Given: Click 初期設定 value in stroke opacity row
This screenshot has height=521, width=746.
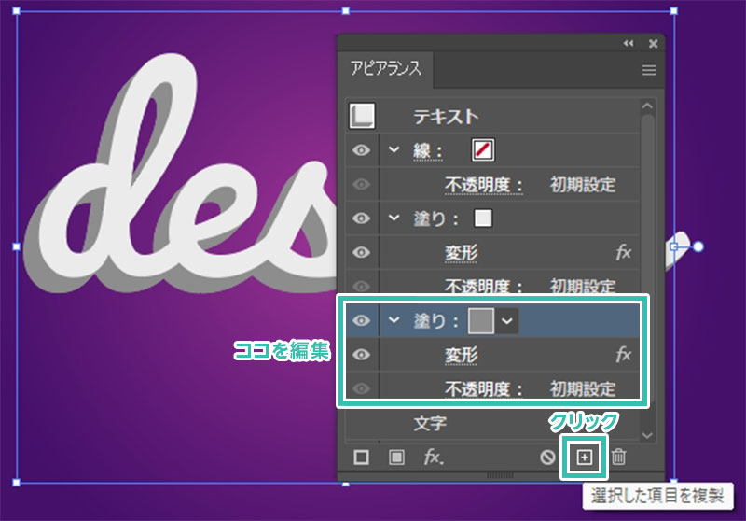Looking at the screenshot, I should click(583, 185).
